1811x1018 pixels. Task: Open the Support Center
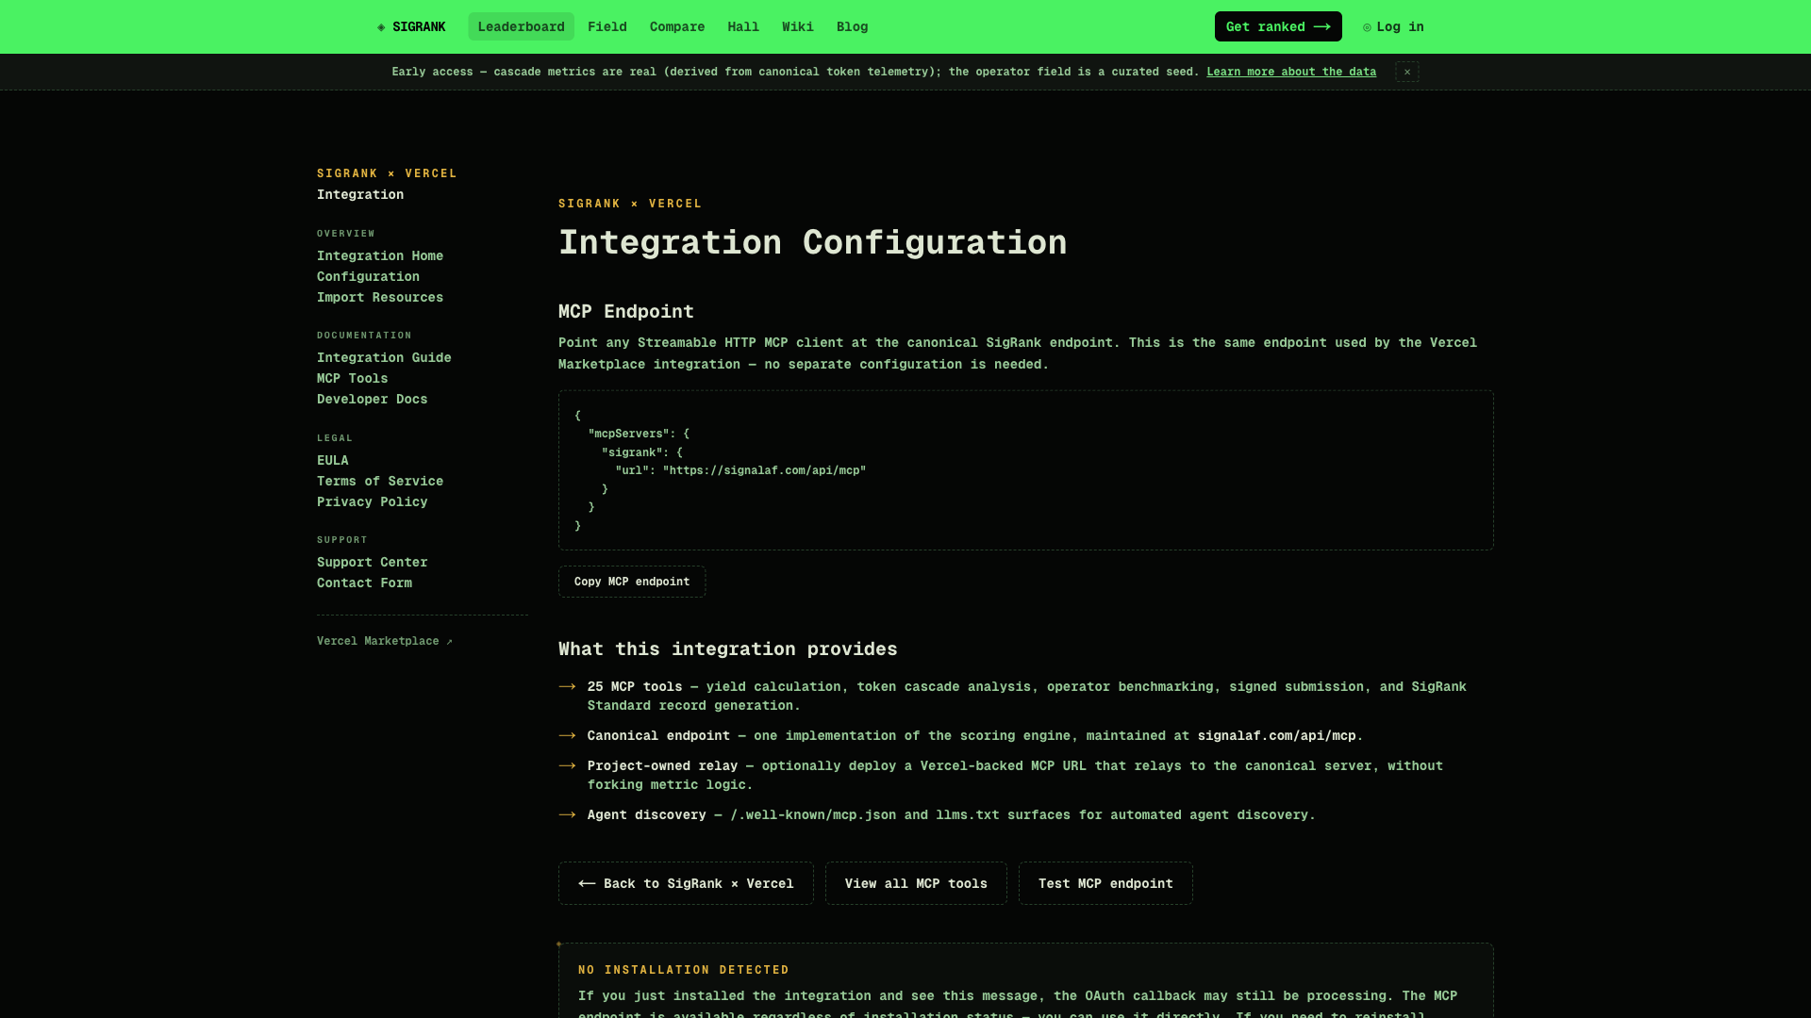372,562
